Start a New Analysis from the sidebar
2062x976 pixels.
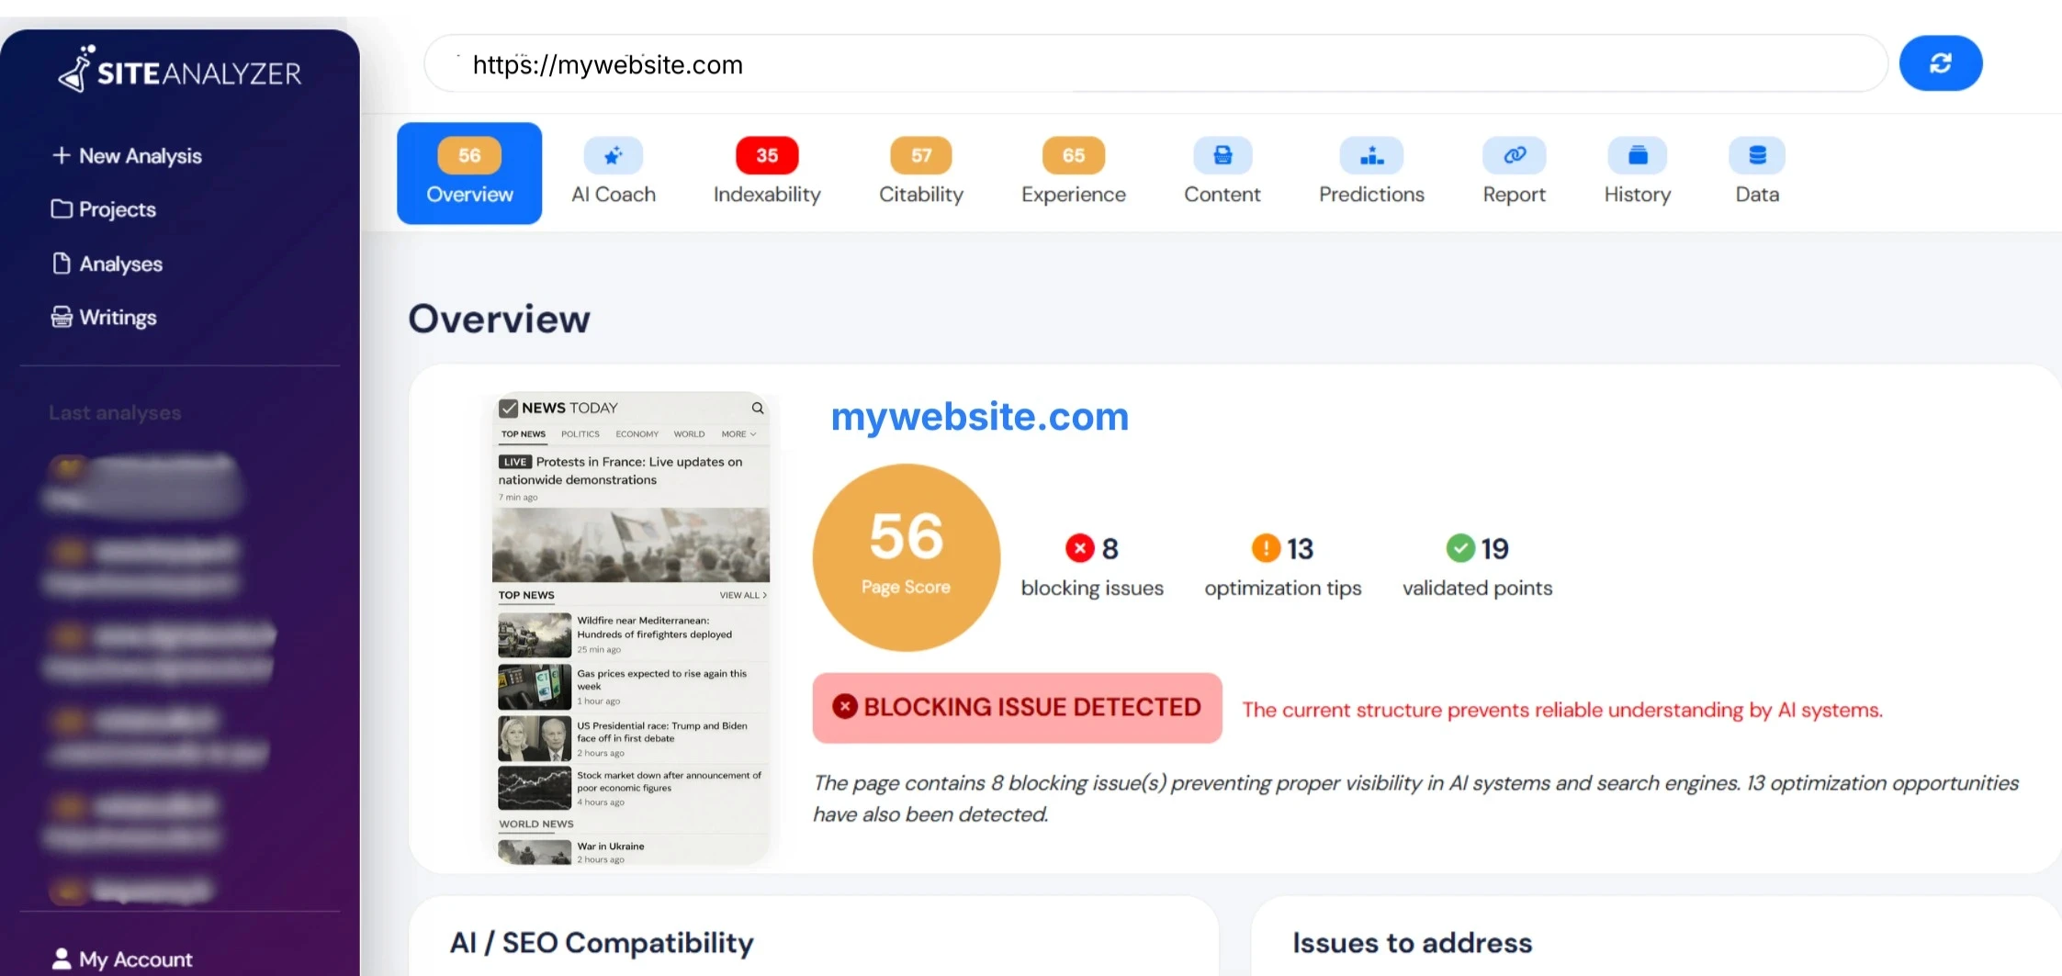127,156
